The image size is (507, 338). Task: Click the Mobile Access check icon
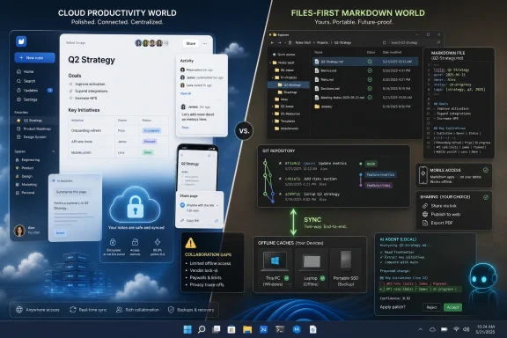click(x=486, y=170)
